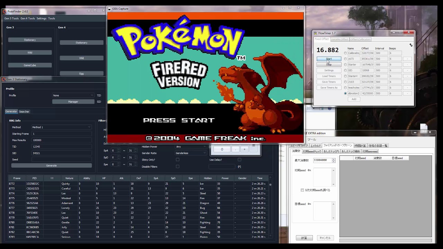
Task: Switch to the Generator tab
Action: coord(11,111)
